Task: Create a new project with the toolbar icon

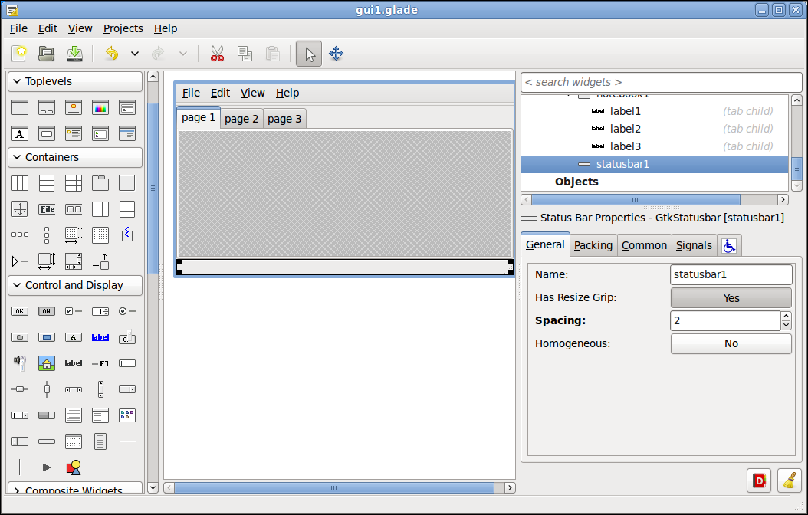Action: [20, 54]
